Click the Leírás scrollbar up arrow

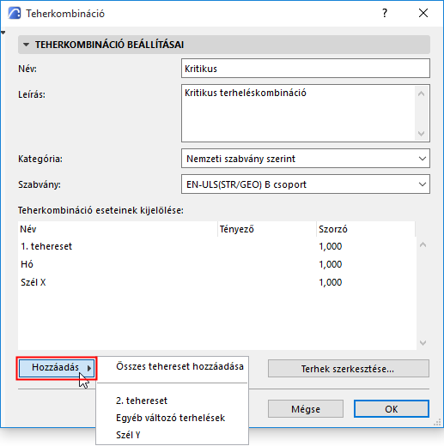click(421, 93)
